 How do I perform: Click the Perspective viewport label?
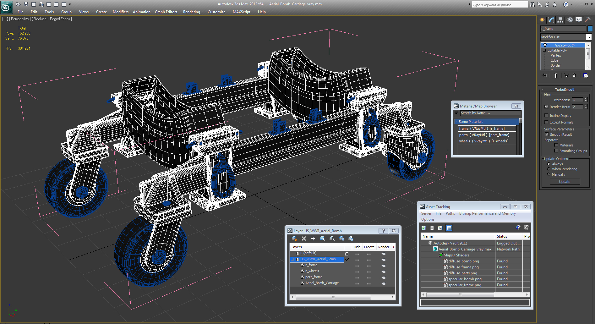20,19
